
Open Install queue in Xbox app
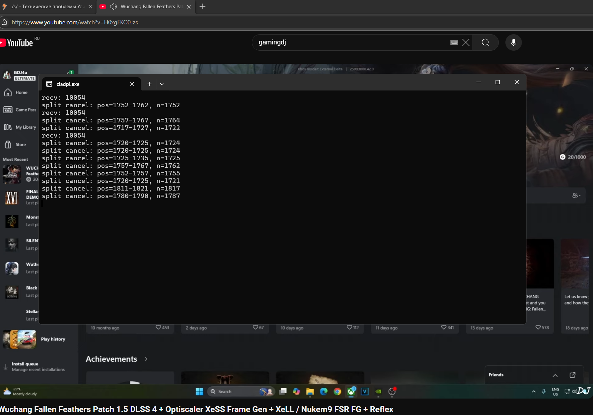34,367
